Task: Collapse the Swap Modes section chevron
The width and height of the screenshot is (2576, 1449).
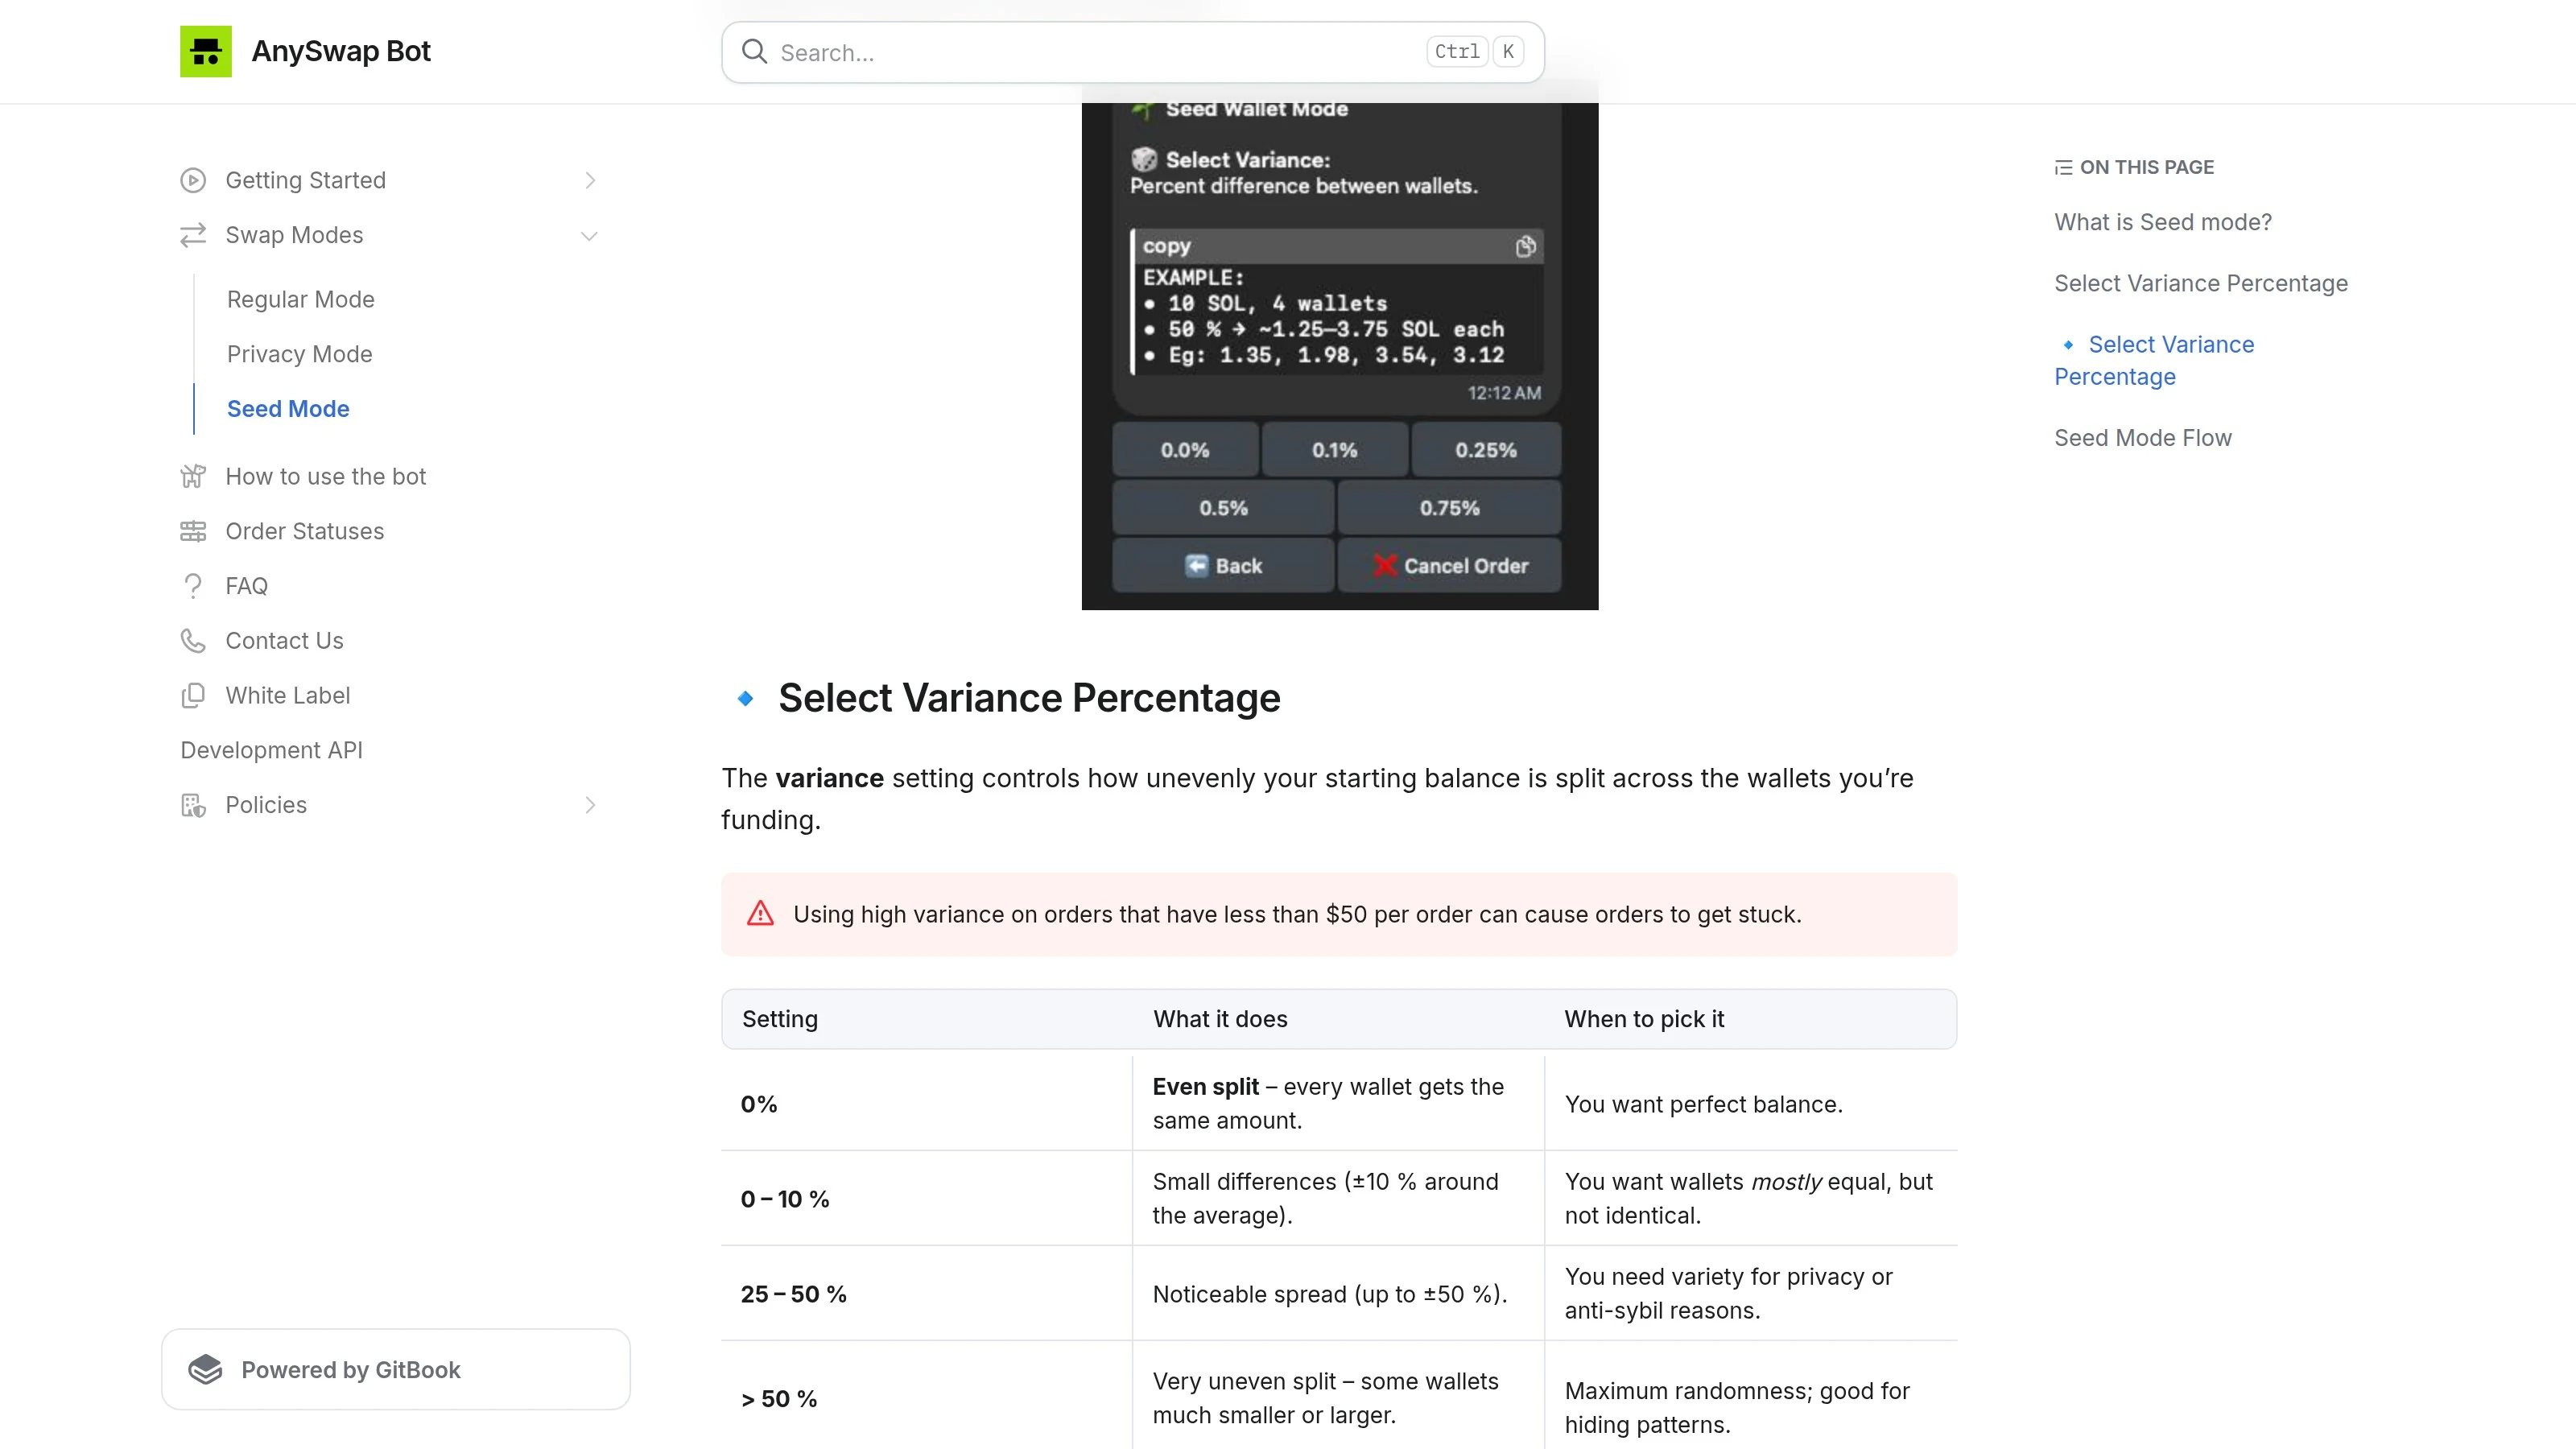Action: tap(590, 236)
